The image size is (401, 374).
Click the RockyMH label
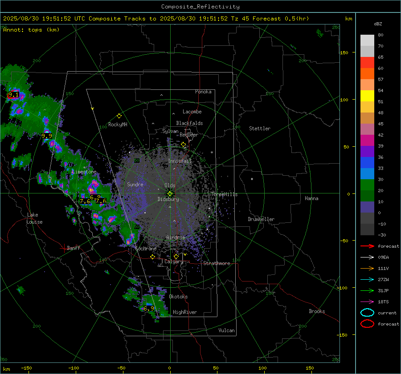coord(118,125)
